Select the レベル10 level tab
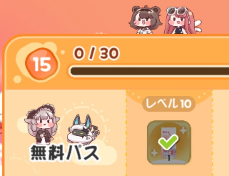 click(x=169, y=104)
